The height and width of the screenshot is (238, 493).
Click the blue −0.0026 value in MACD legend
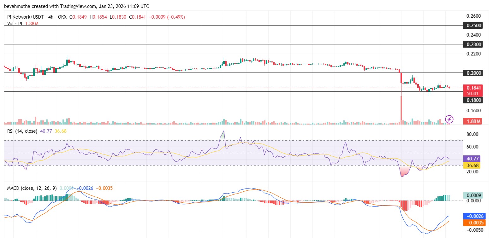tap(85, 188)
